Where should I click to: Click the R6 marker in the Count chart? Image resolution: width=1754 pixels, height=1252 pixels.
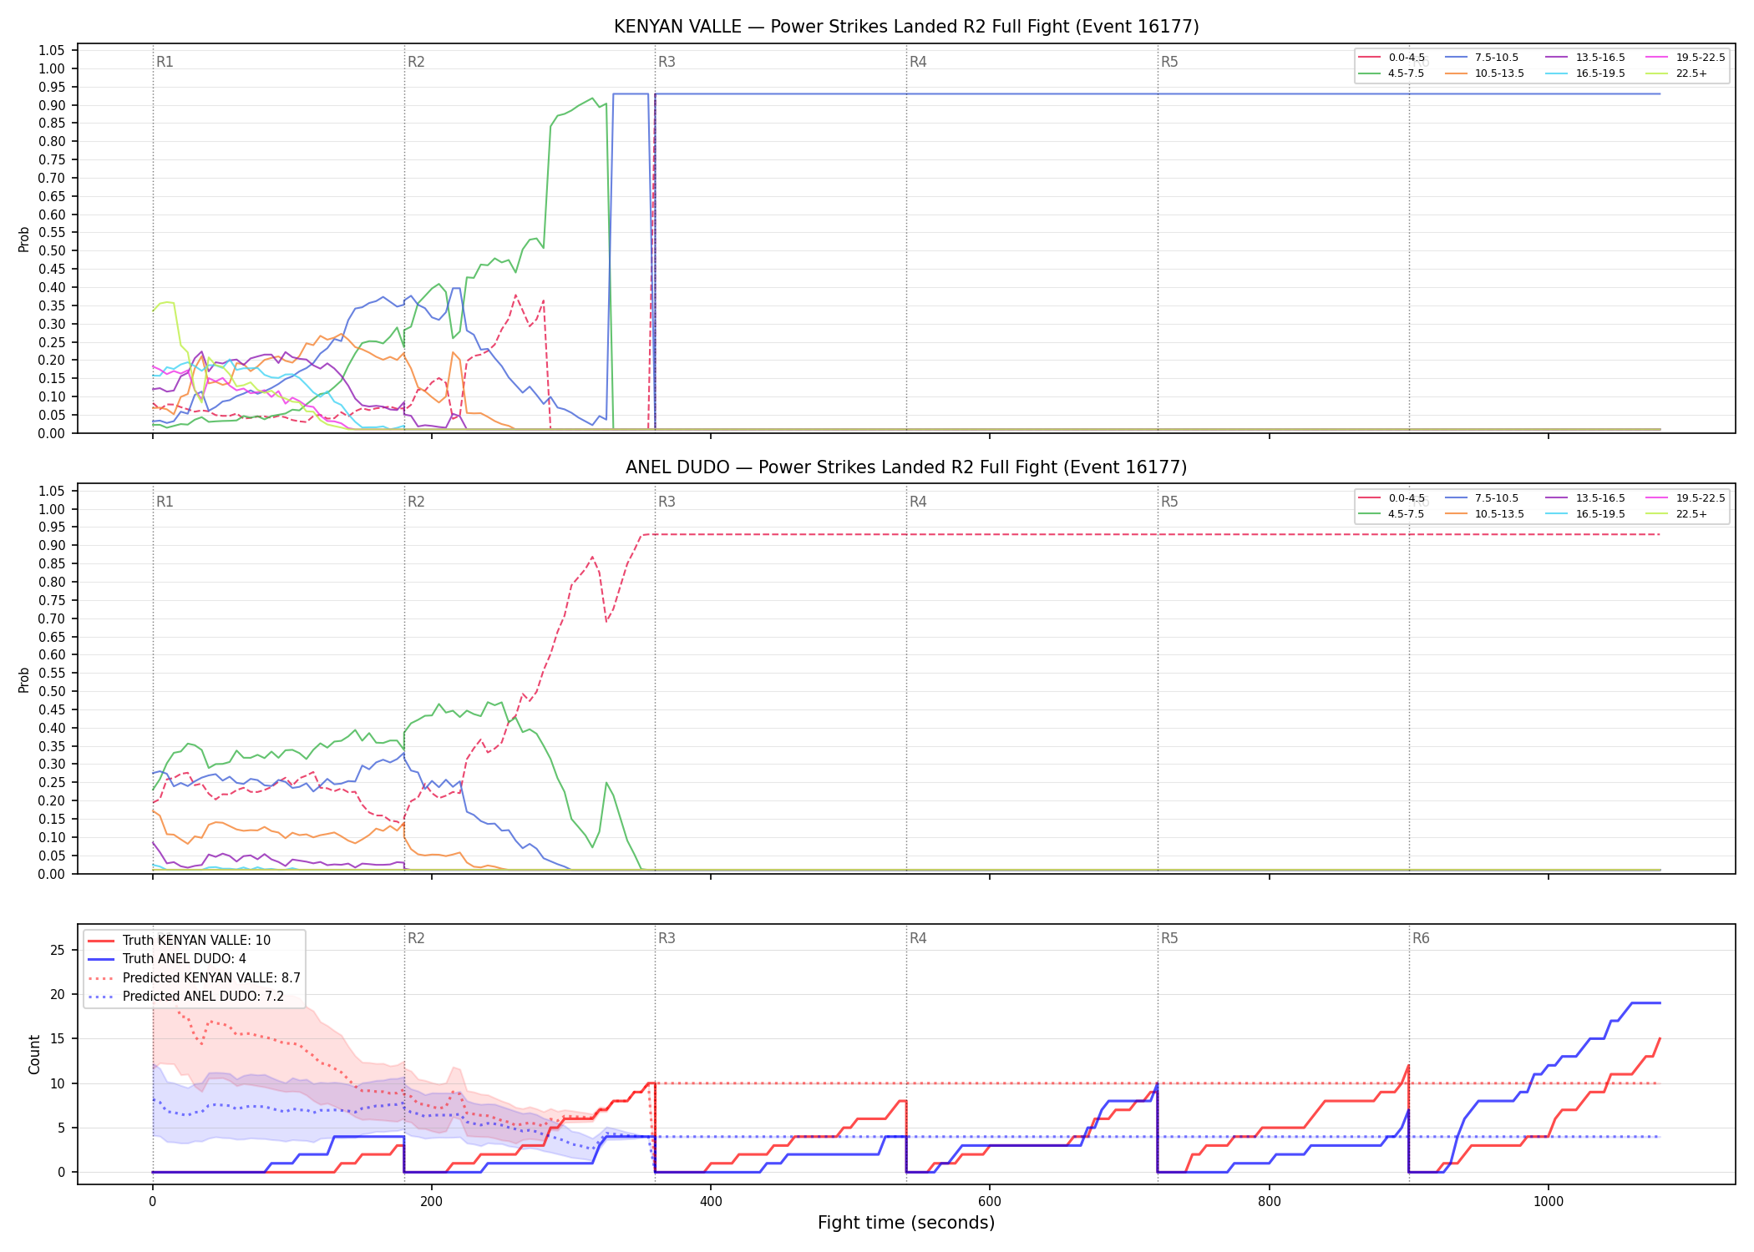point(1421,938)
